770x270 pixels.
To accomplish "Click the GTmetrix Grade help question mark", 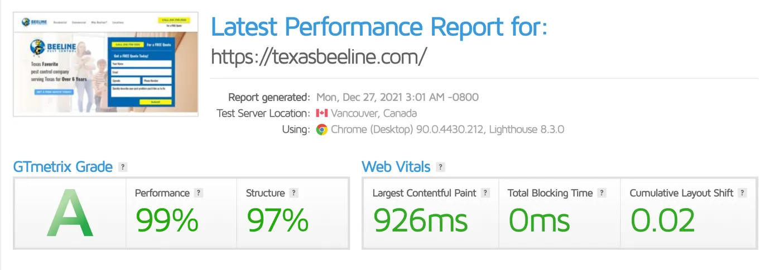I will [x=123, y=167].
